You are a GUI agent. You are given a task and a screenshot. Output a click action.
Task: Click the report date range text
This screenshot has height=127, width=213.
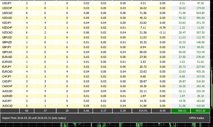click(34, 118)
